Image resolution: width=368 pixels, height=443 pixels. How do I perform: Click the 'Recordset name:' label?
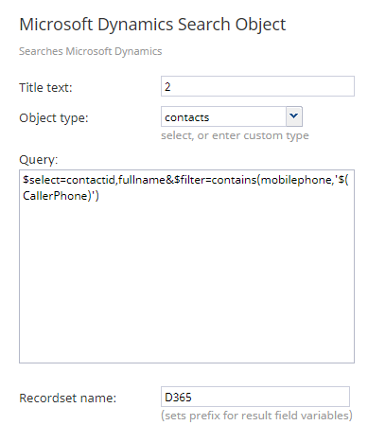(68, 398)
